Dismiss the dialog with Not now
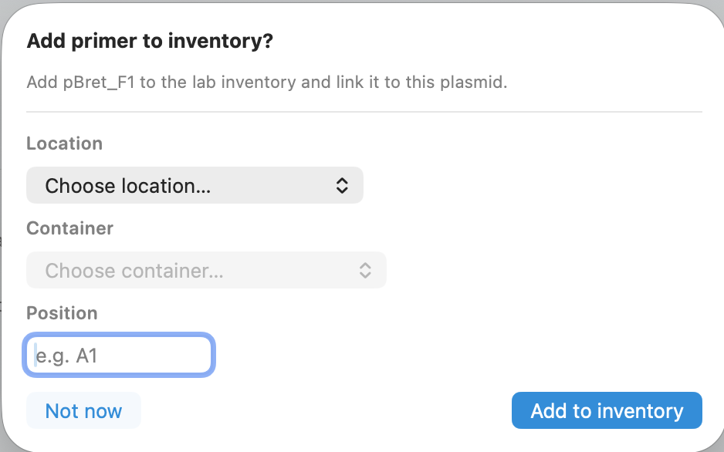The width and height of the screenshot is (724, 452). coord(83,410)
